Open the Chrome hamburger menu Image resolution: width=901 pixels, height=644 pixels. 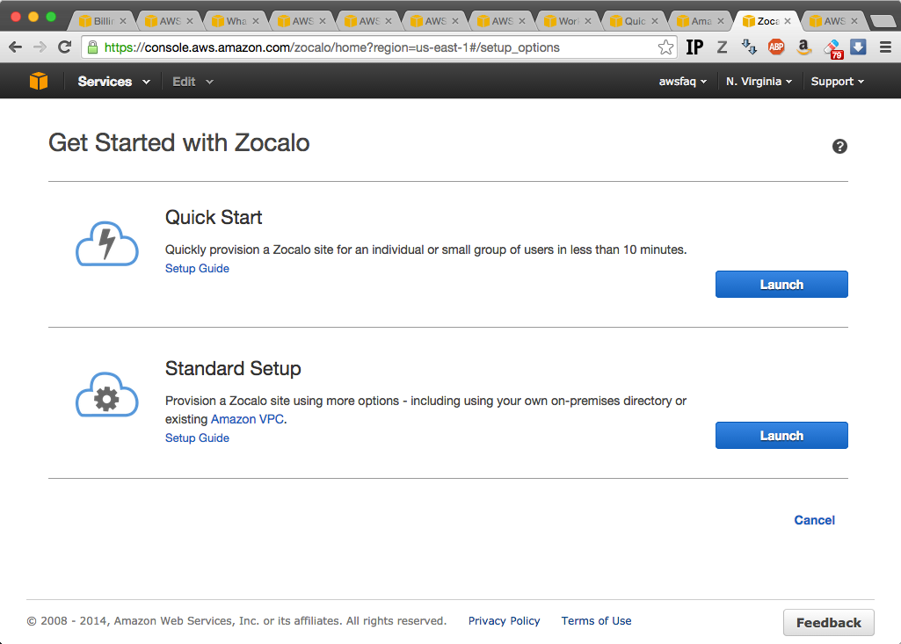(x=885, y=47)
